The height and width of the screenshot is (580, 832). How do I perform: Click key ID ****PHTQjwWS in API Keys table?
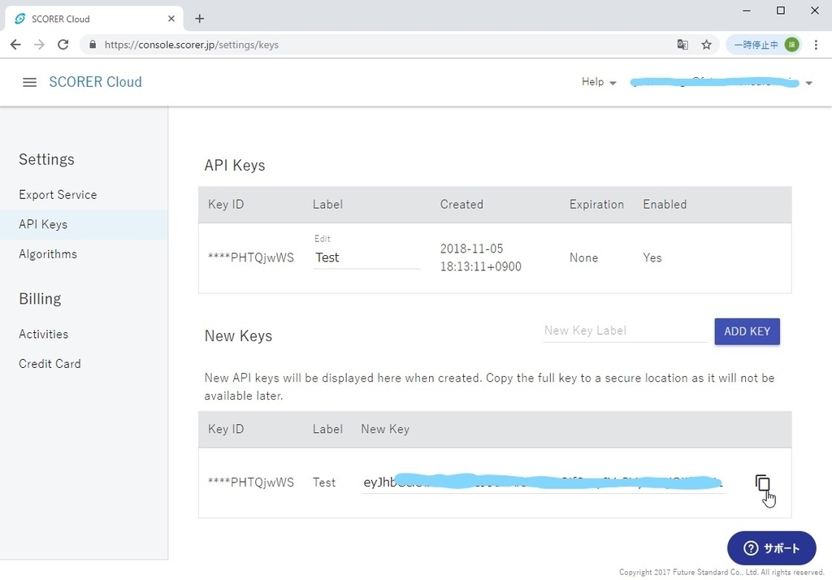(x=250, y=258)
